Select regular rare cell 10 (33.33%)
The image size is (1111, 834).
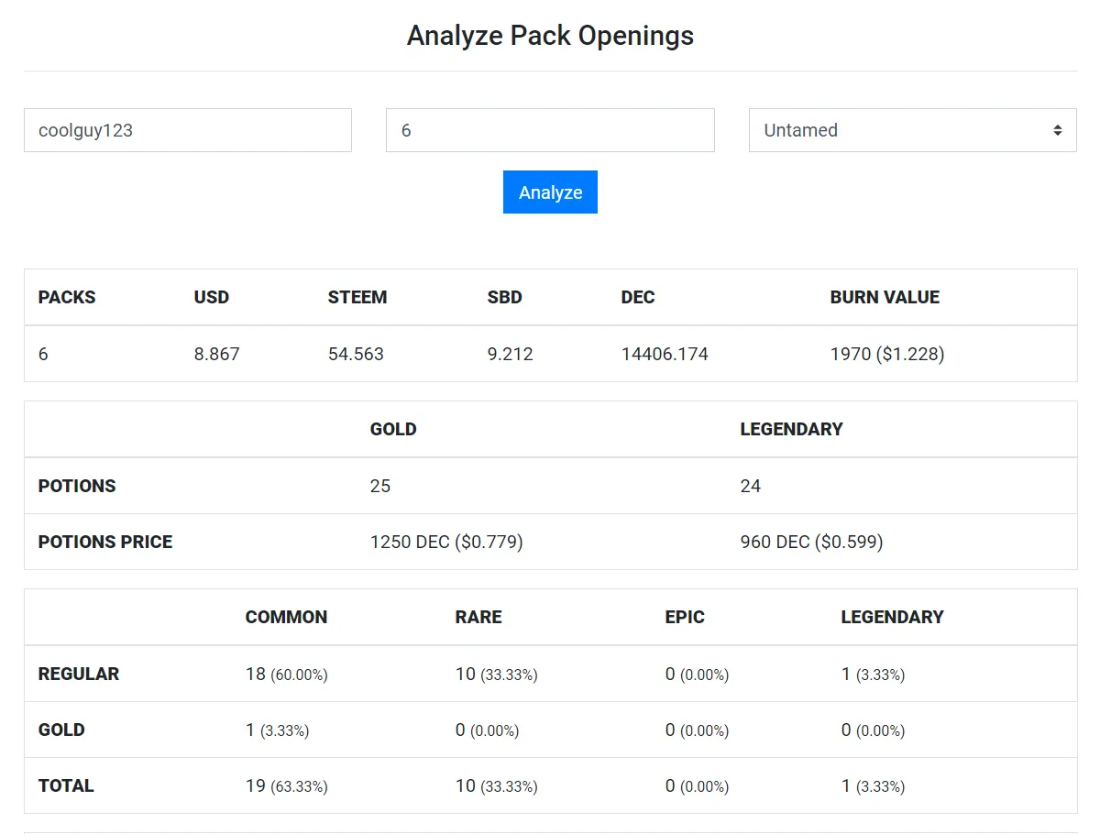496,674
